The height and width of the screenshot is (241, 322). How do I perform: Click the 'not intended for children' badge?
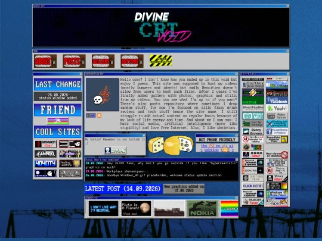tap(253, 139)
